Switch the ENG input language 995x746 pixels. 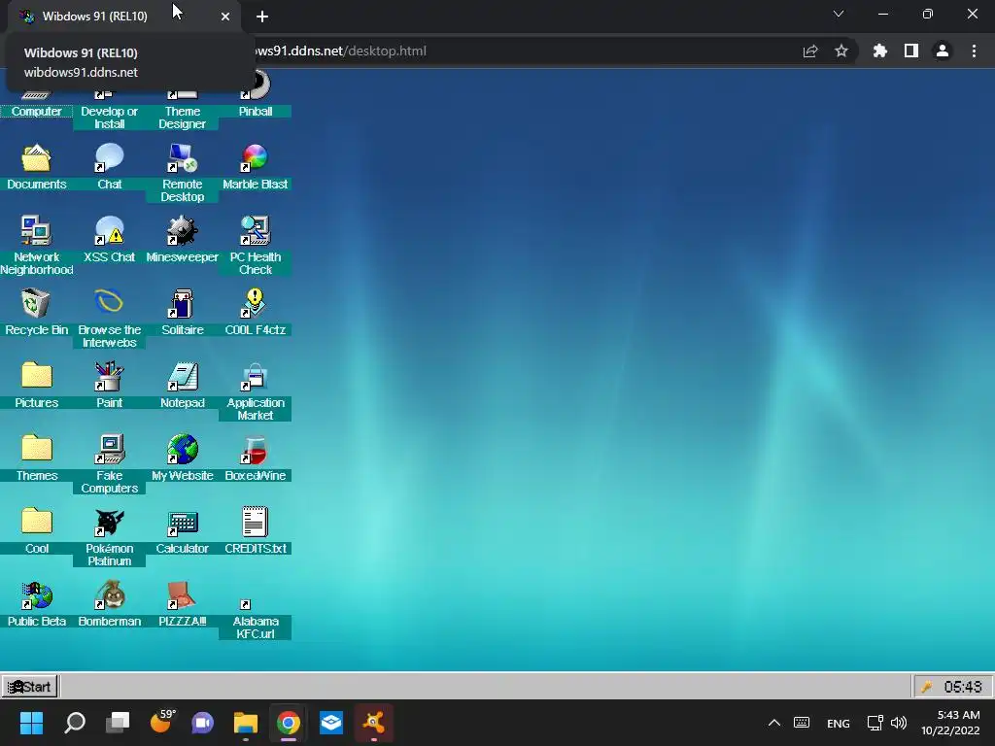click(x=839, y=723)
